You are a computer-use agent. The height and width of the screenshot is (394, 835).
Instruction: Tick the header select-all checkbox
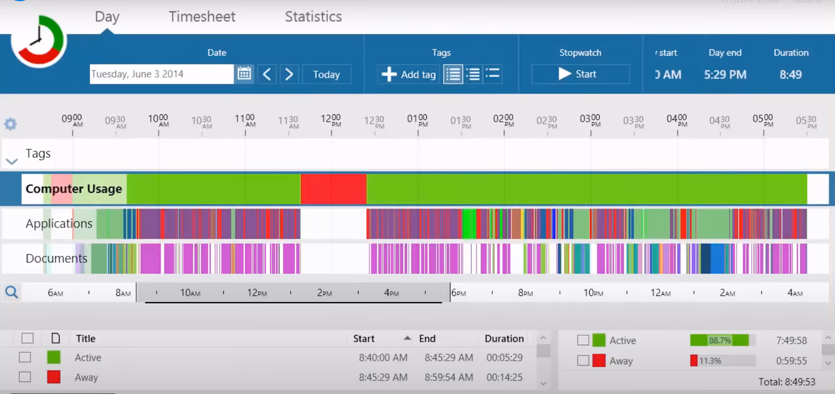28,338
